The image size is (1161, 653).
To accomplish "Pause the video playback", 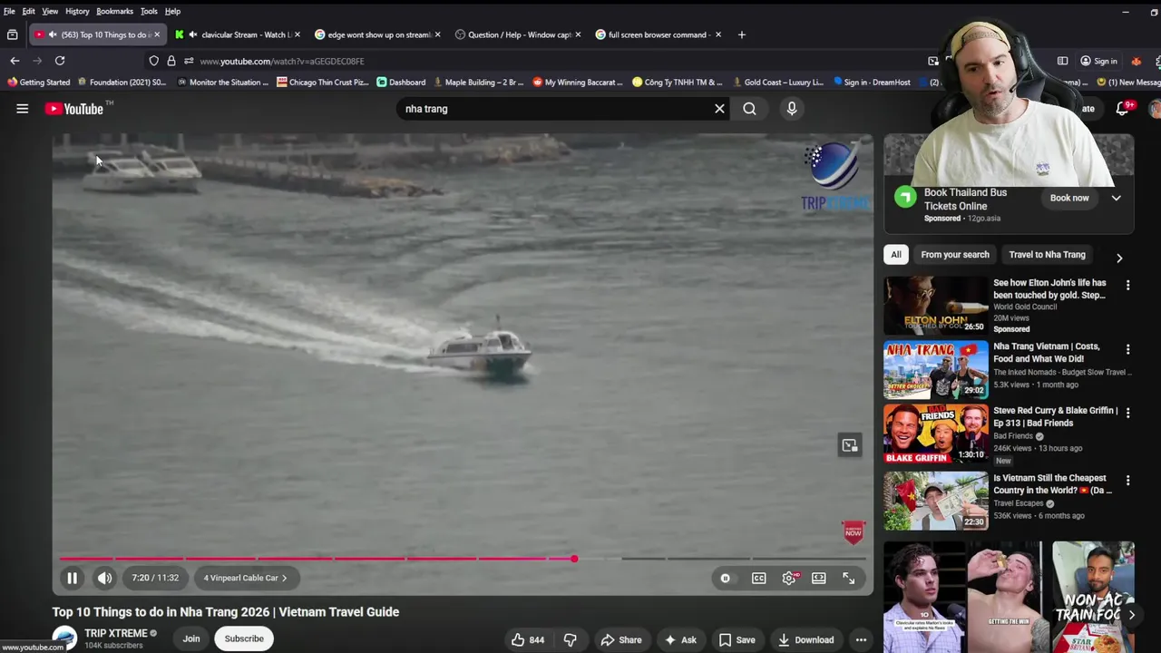I will tap(72, 578).
